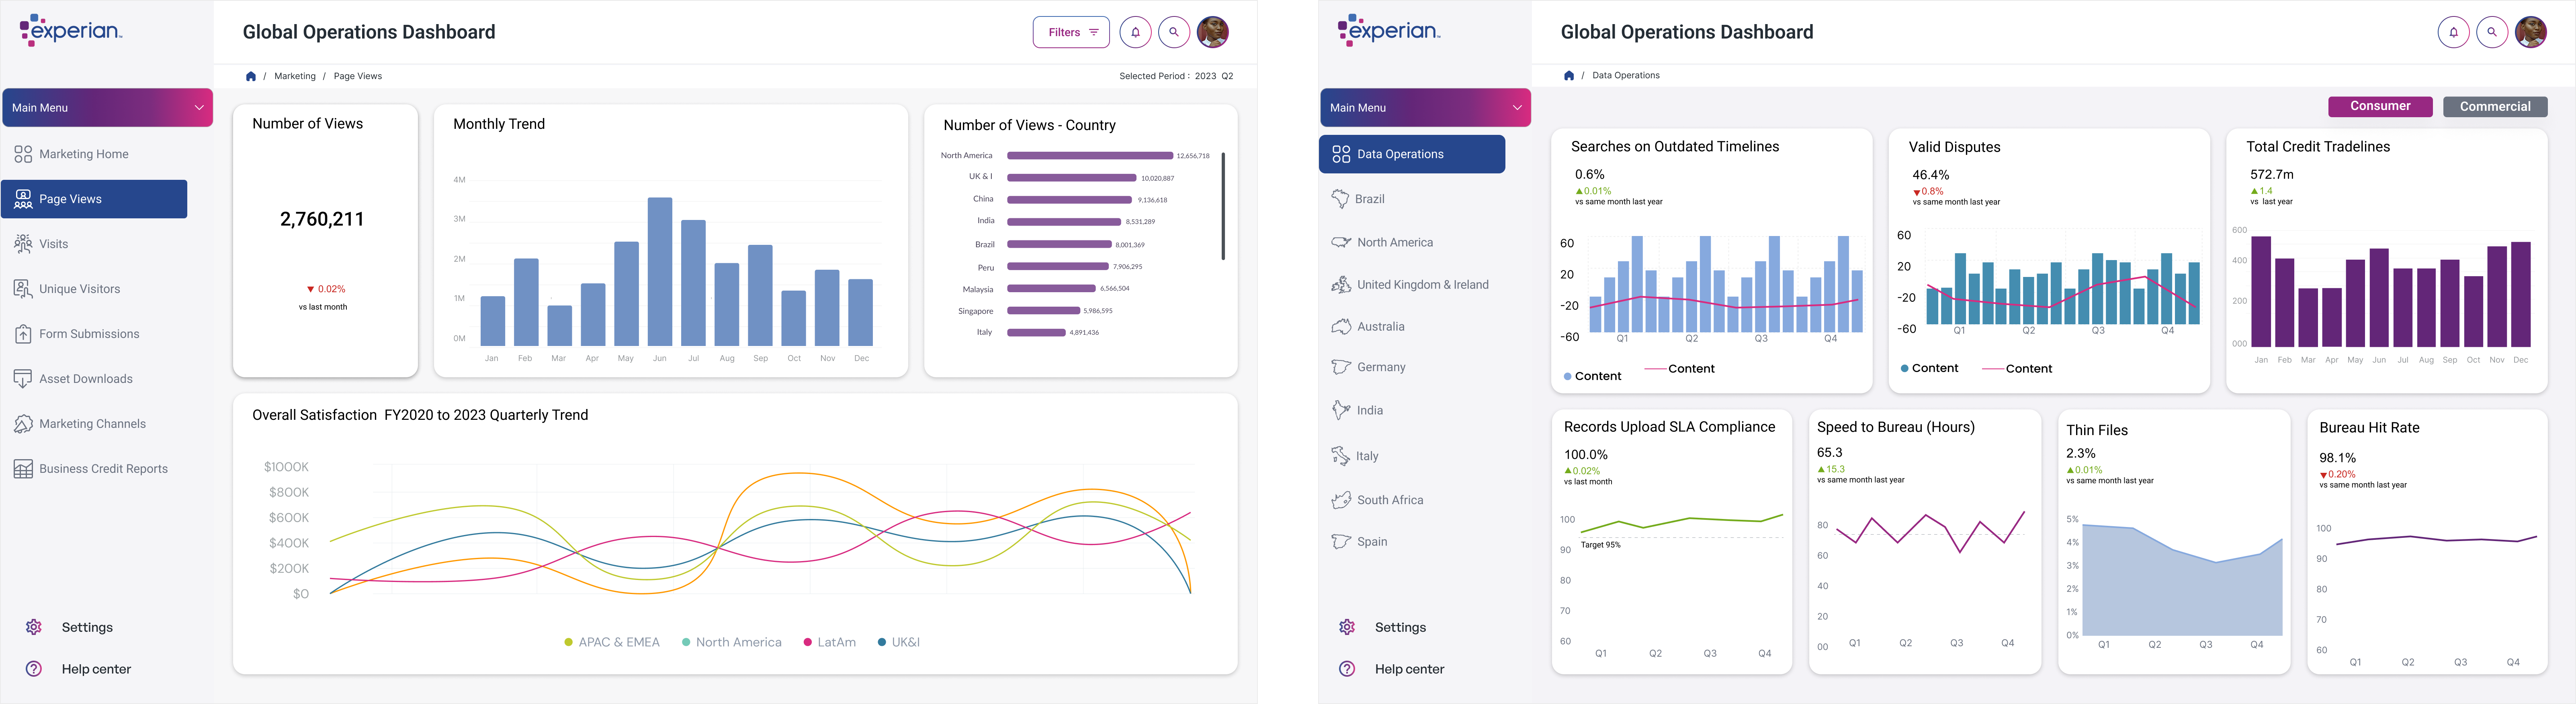Click search icon in Data Operations header
Screen dimensions: 2576x704
[x=2492, y=32]
